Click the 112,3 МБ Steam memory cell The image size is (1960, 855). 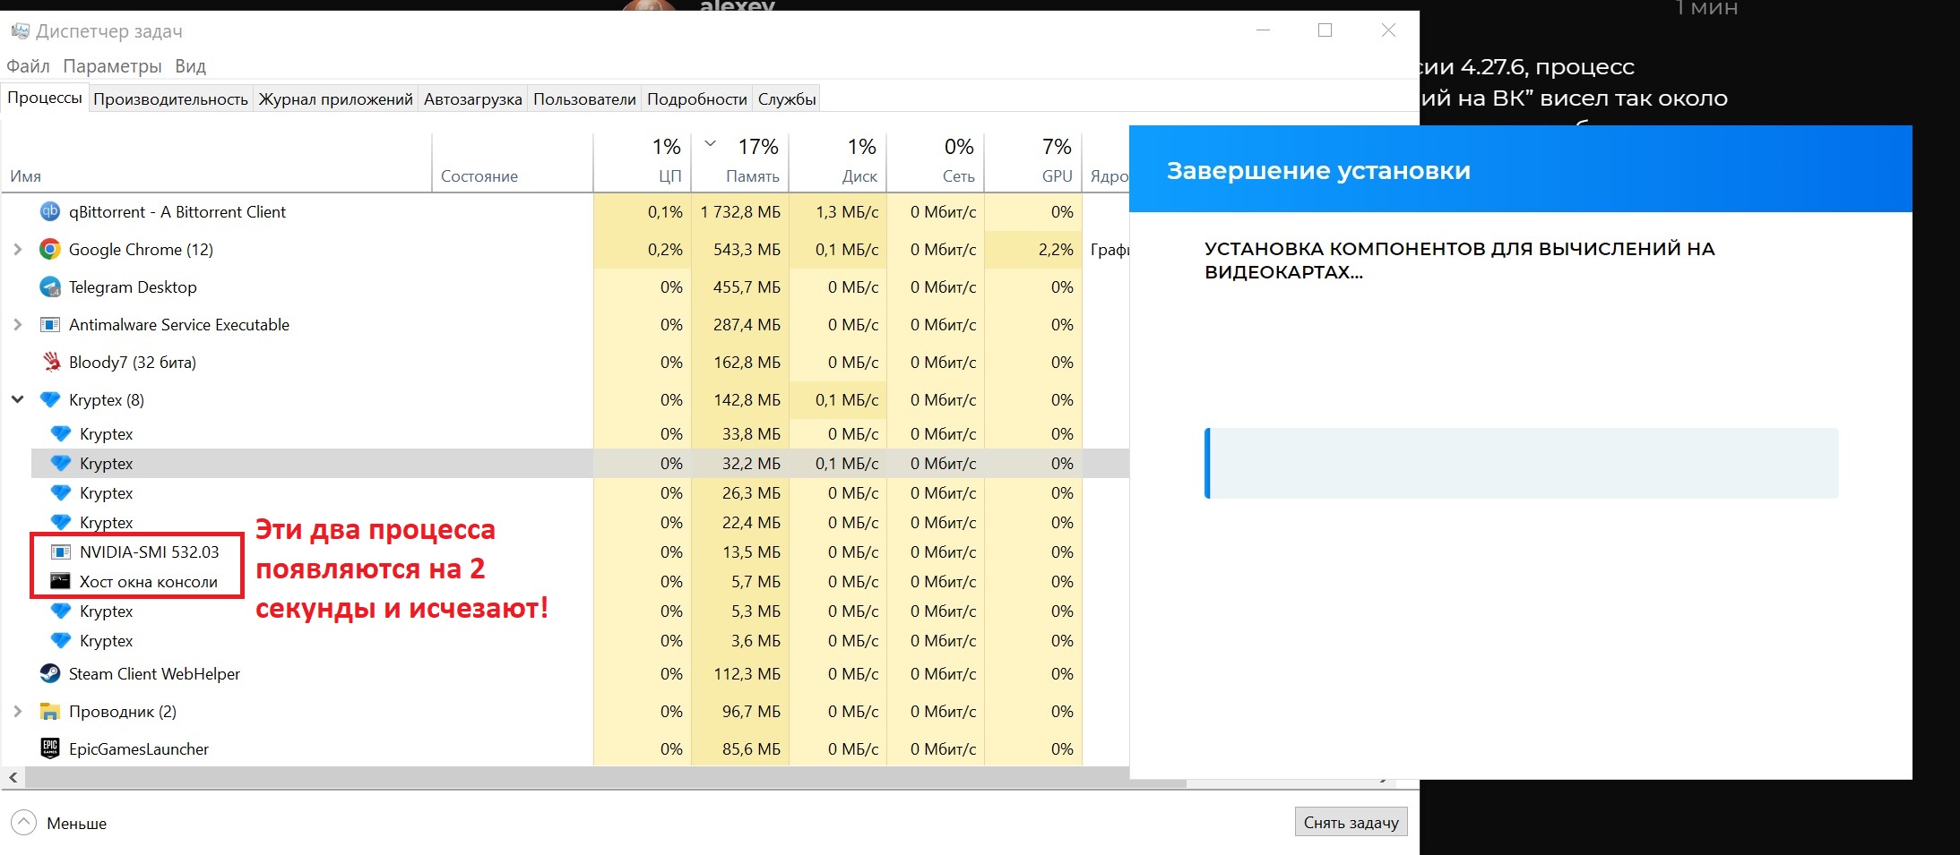pos(740,674)
